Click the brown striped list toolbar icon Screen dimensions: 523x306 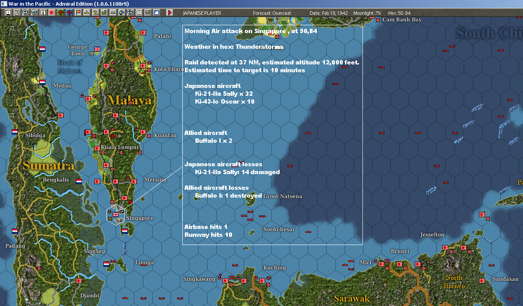(148, 13)
